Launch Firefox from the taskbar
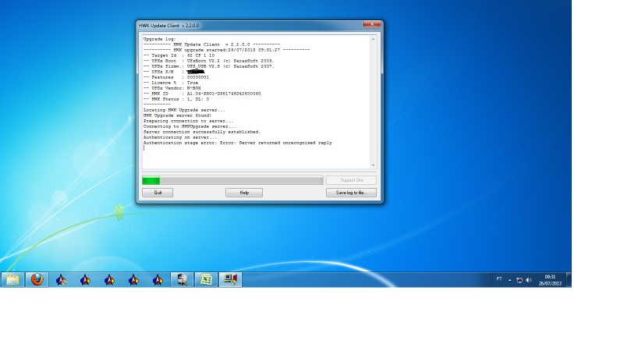 click(x=37, y=280)
